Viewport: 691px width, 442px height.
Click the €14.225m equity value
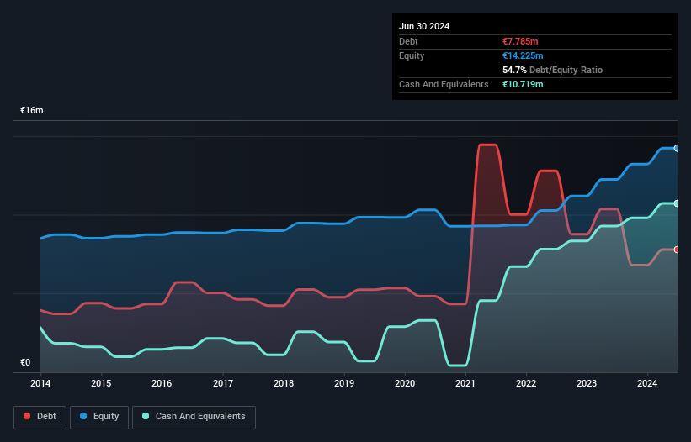pos(523,55)
